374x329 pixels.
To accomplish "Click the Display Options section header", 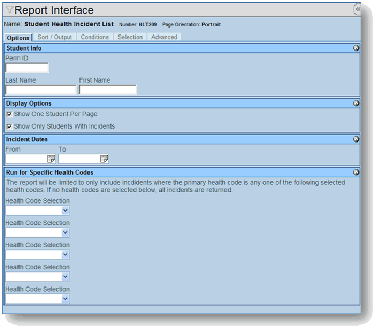I will 182,103.
